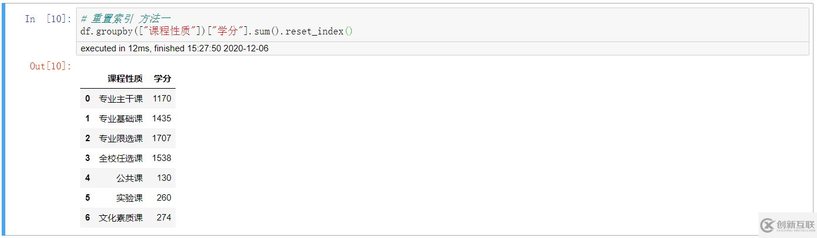Click the 课程性质 column header

tap(125, 79)
